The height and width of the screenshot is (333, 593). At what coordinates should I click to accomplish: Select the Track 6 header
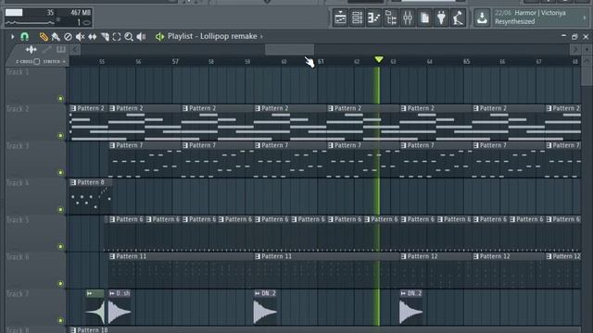(36, 271)
